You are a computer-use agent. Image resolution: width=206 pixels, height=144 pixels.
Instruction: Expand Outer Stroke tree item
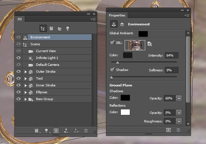coord(26,72)
